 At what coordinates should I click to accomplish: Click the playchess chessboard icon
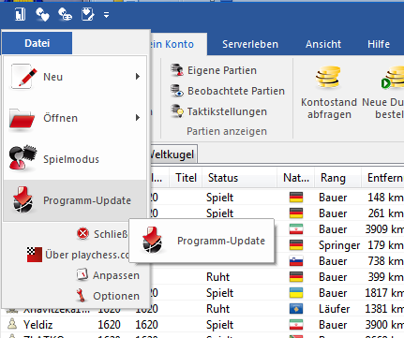pos(35,255)
